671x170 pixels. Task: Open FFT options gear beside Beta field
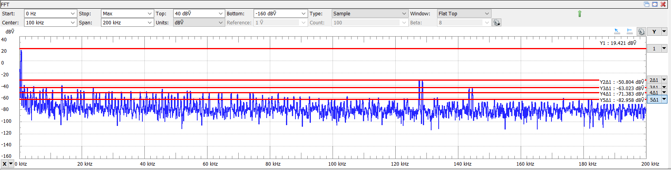[x=497, y=23]
